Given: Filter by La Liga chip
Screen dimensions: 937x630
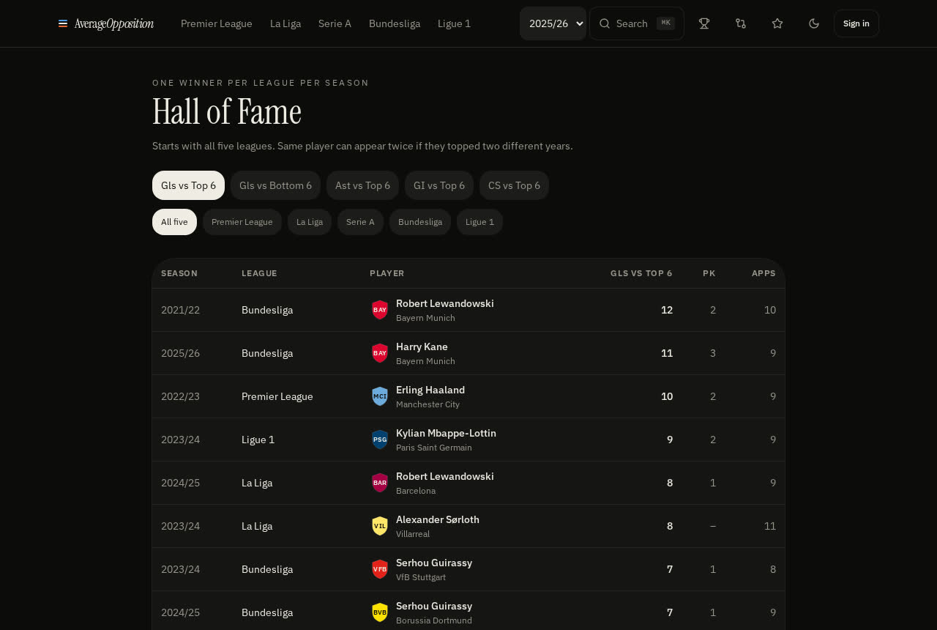Looking at the screenshot, I should point(310,222).
